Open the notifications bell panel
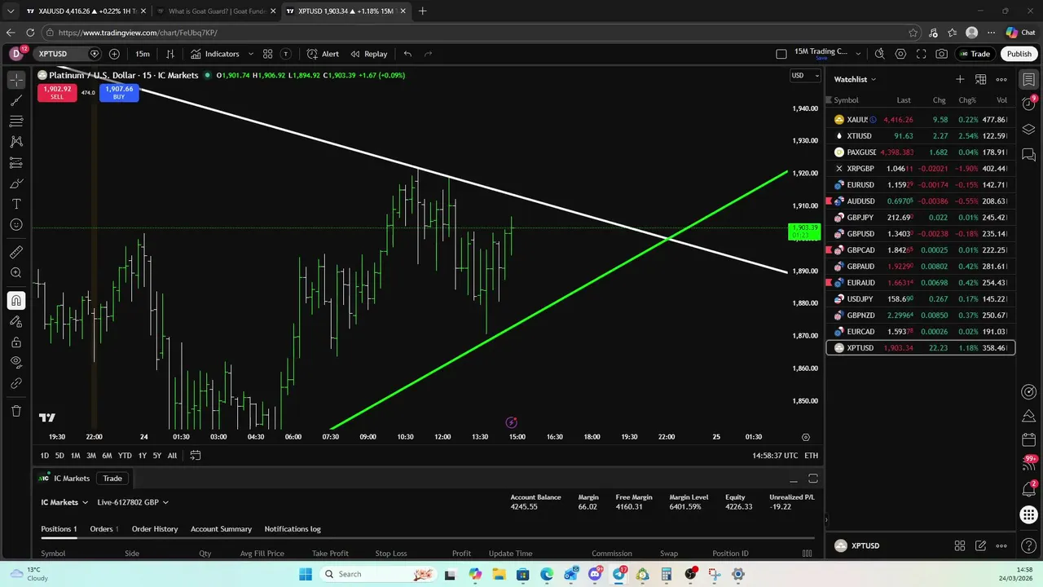This screenshot has width=1043, height=587. (x=1029, y=489)
